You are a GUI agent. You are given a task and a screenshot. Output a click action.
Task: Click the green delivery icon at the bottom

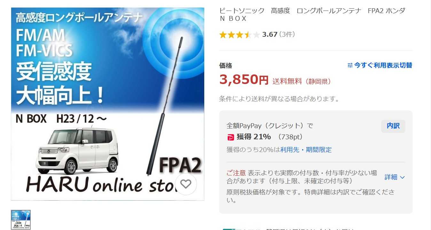[x=229, y=229]
